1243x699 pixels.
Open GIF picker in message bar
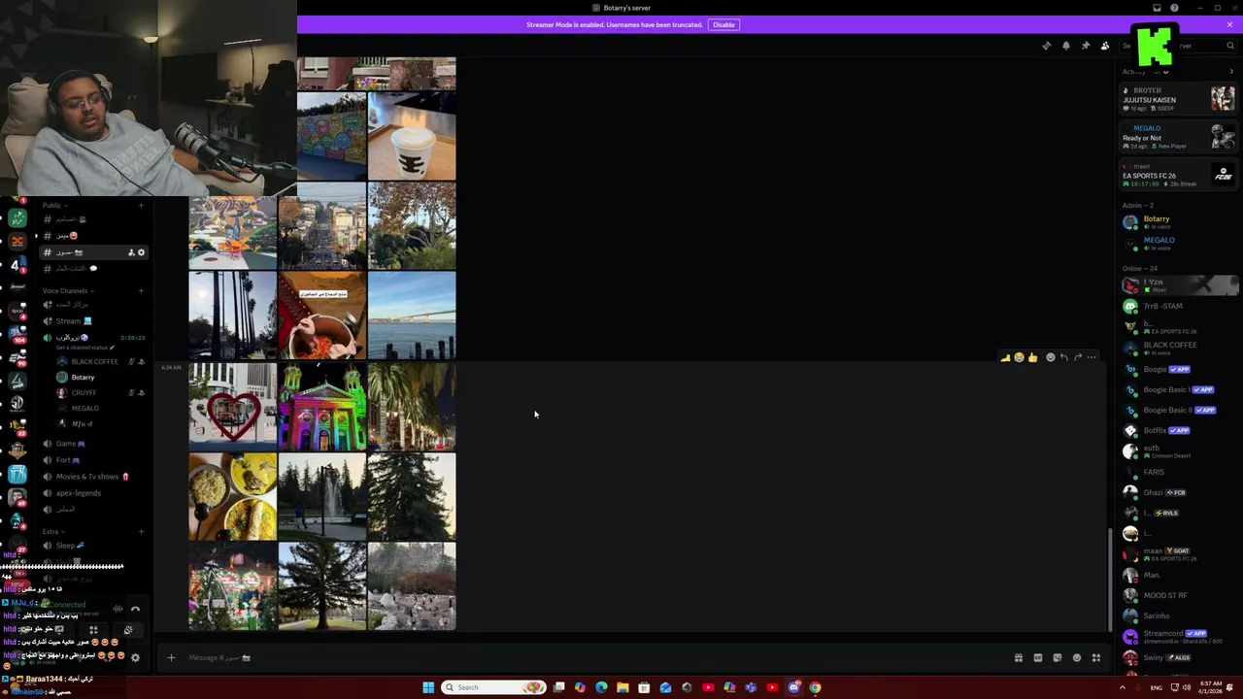(x=1037, y=657)
